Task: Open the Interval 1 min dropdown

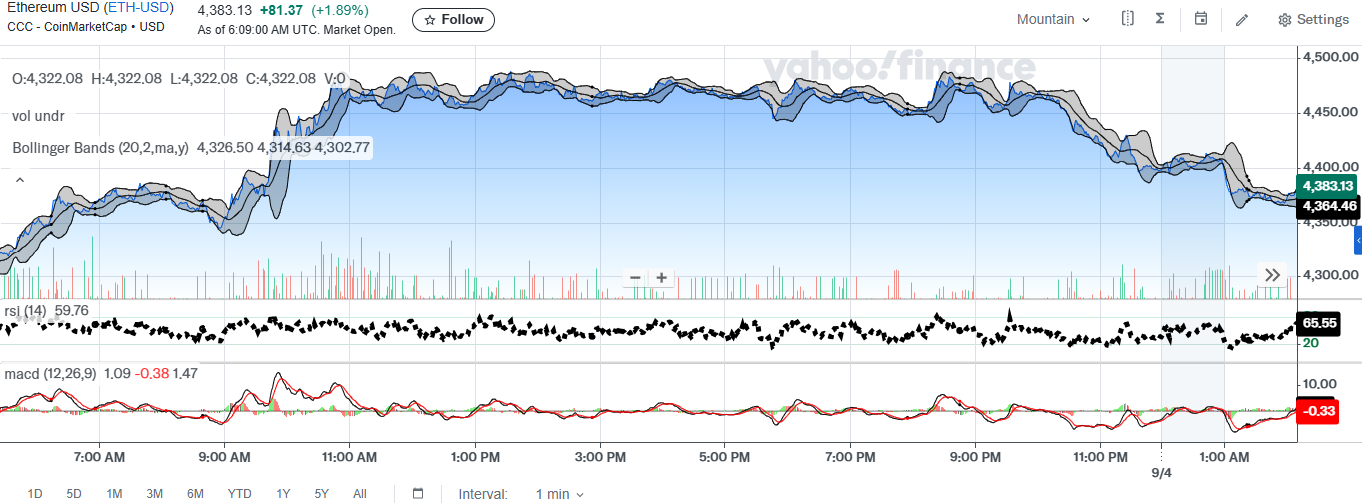Action: click(559, 494)
